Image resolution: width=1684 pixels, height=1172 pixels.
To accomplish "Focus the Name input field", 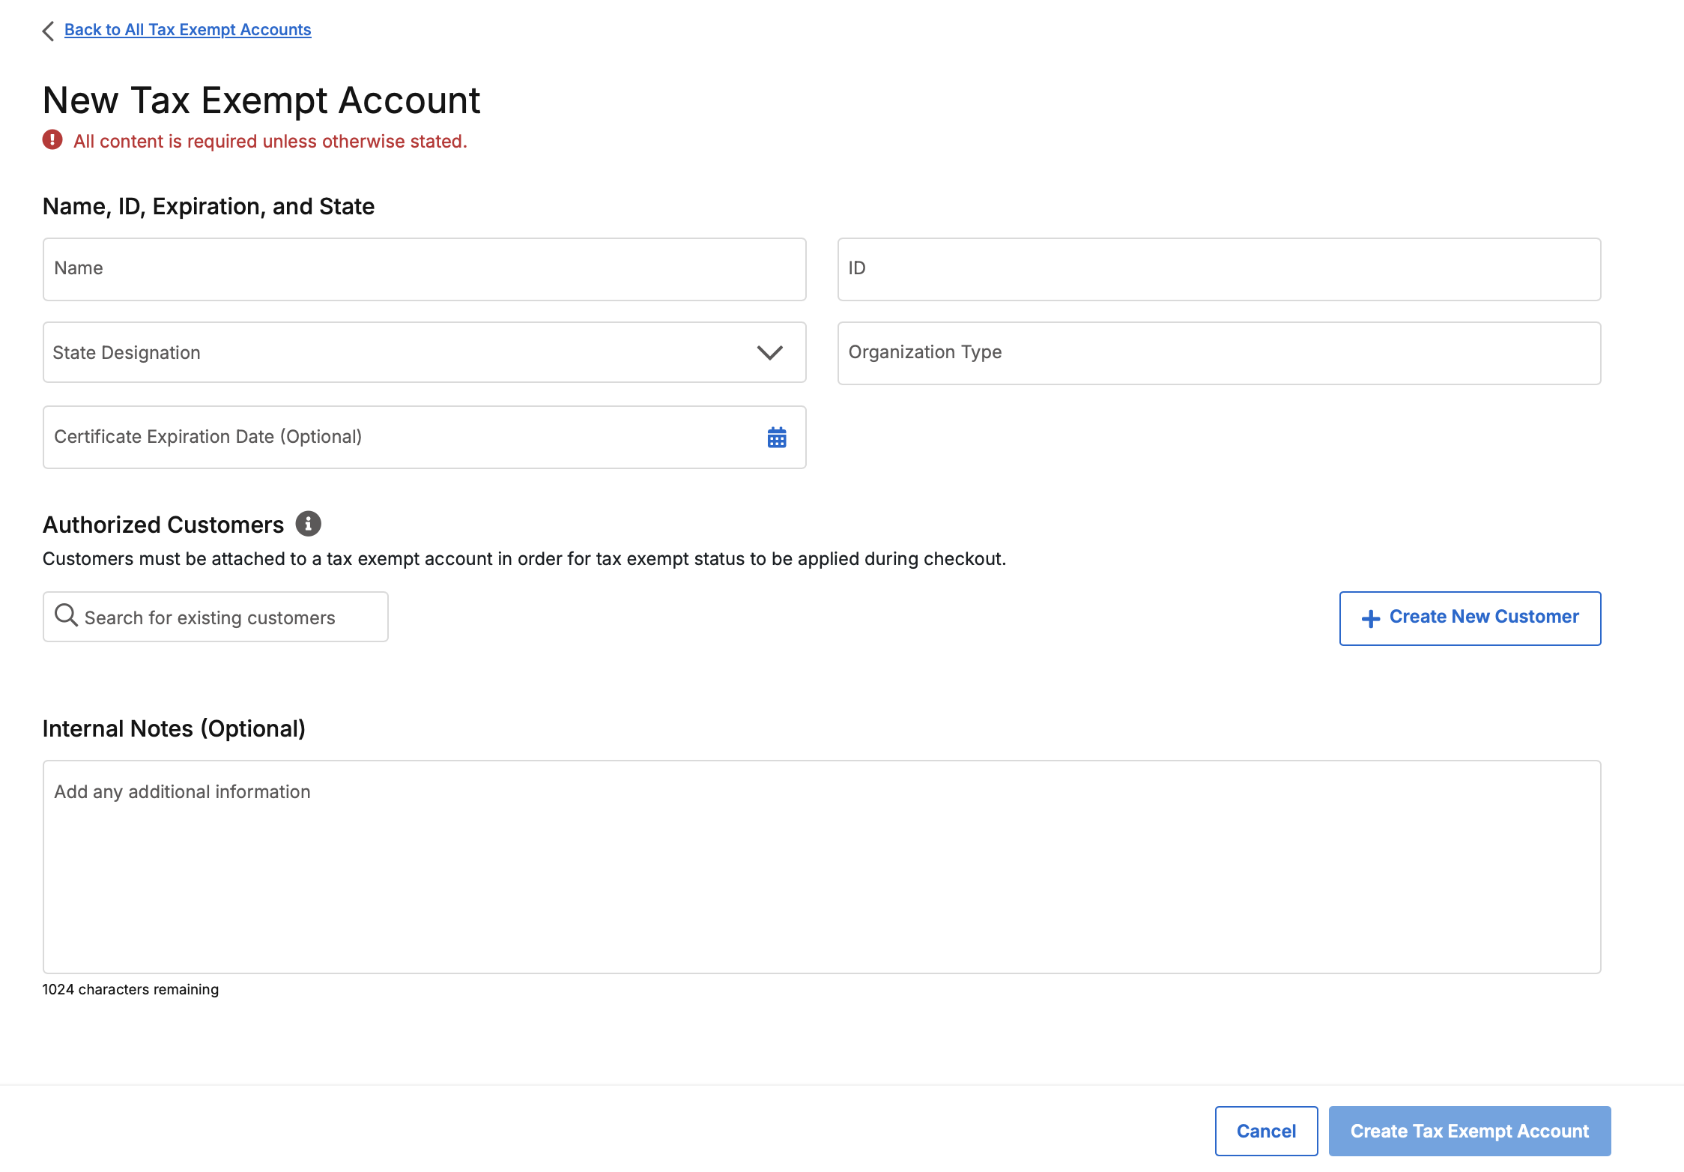I will (425, 269).
